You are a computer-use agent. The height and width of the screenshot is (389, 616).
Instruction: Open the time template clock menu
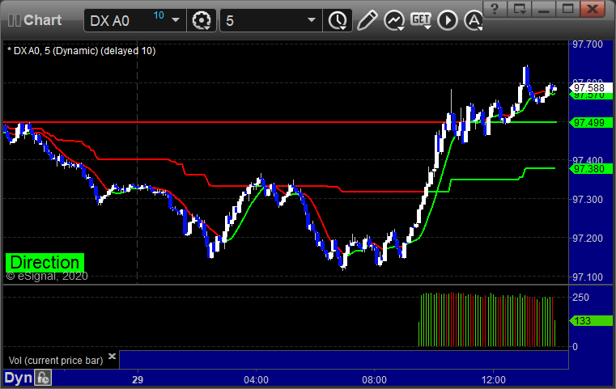click(x=338, y=20)
